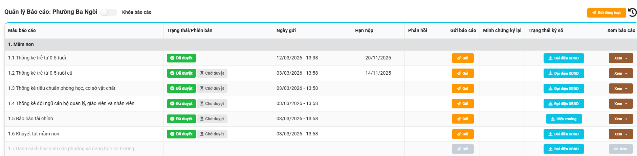The width and height of the screenshot is (637, 156).
Task: Send report 1.1 Thống kê trẻ 0-5 tuổi
Action: [463, 58]
